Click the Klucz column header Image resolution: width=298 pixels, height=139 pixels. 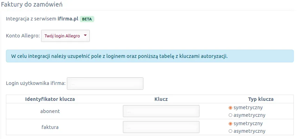(x=161, y=99)
